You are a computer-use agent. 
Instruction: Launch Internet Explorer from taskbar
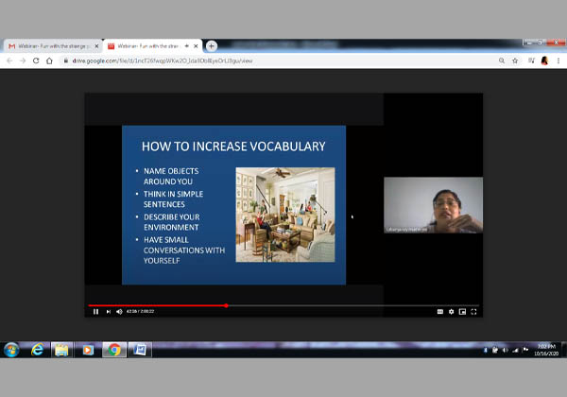pyautogui.click(x=38, y=350)
